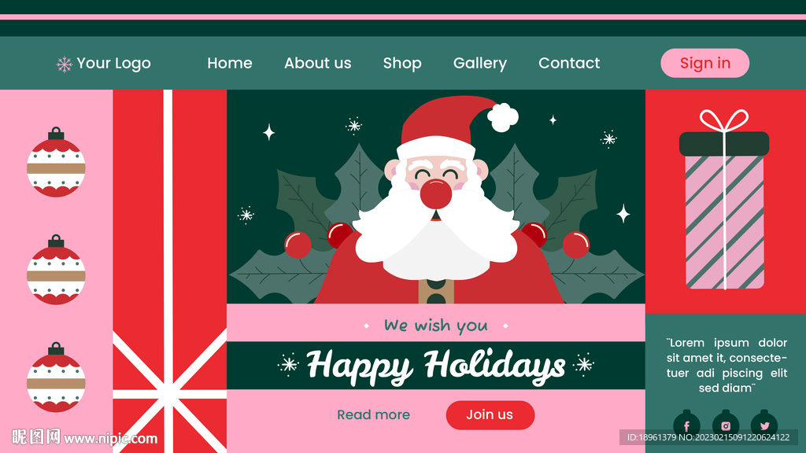The image size is (806, 453).
Task: Click the top Christmas ornament ball
Action: coord(56,162)
